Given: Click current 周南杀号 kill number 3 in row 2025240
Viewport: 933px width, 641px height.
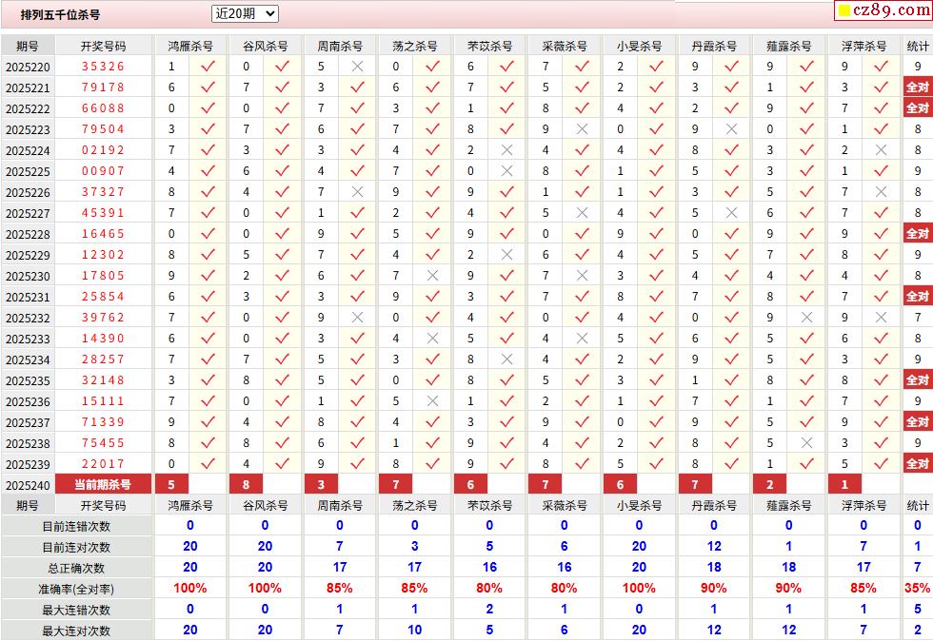Looking at the screenshot, I should click(322, 485).
